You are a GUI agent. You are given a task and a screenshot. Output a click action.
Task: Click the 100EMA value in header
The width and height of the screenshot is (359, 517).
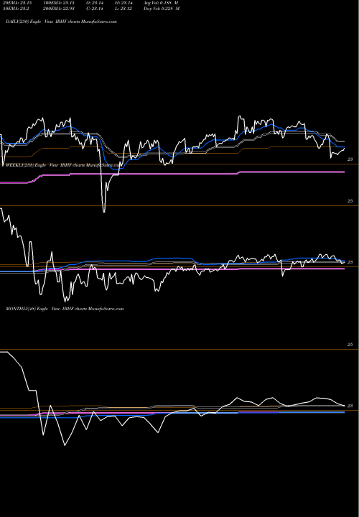click(x=58, y=3)
